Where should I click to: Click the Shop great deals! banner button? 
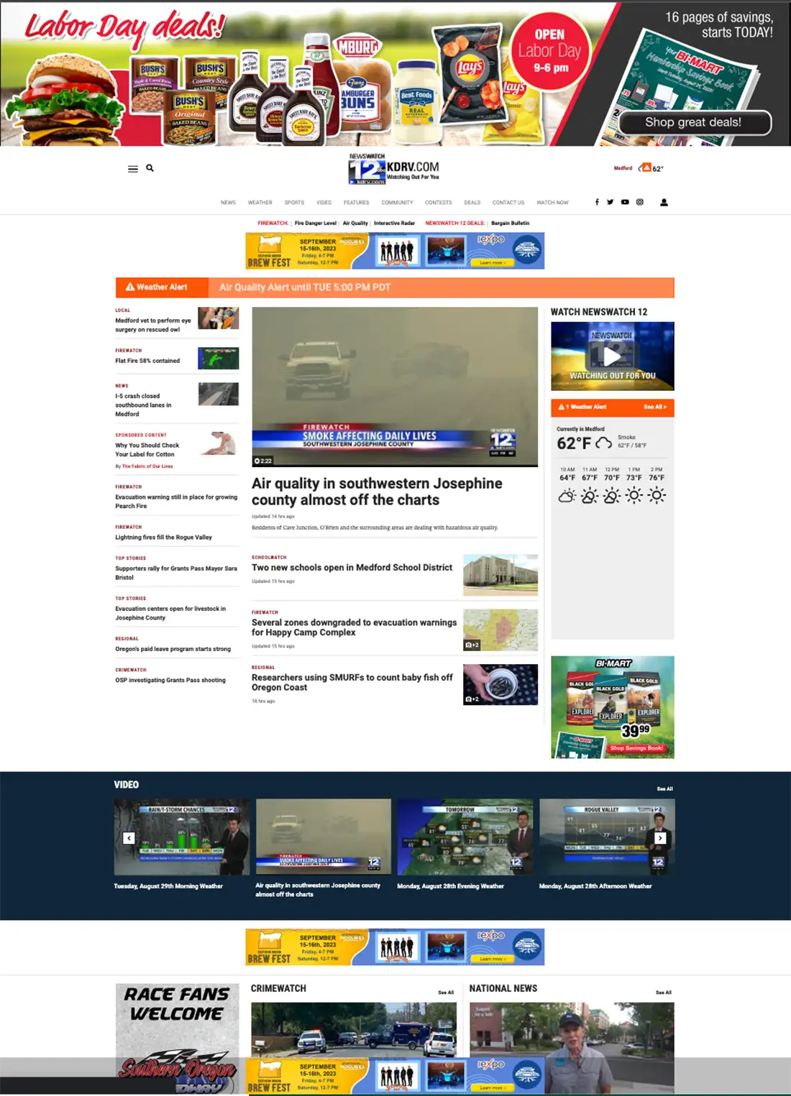(x=694, y=122)
